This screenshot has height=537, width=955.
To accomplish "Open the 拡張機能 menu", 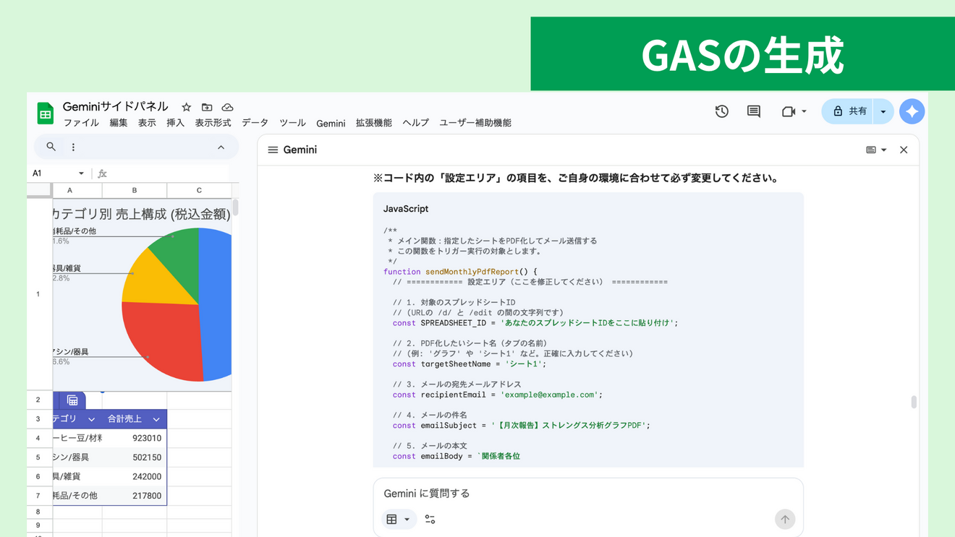I will (373, 123).
